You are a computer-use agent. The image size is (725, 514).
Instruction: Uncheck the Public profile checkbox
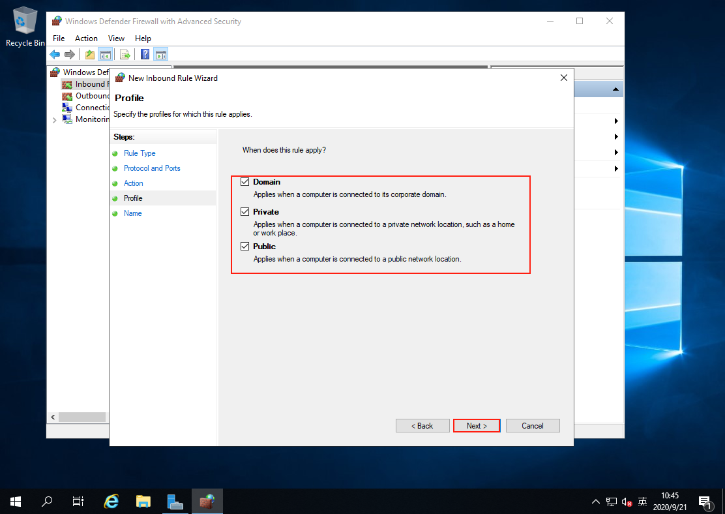[x=244, y=247]
